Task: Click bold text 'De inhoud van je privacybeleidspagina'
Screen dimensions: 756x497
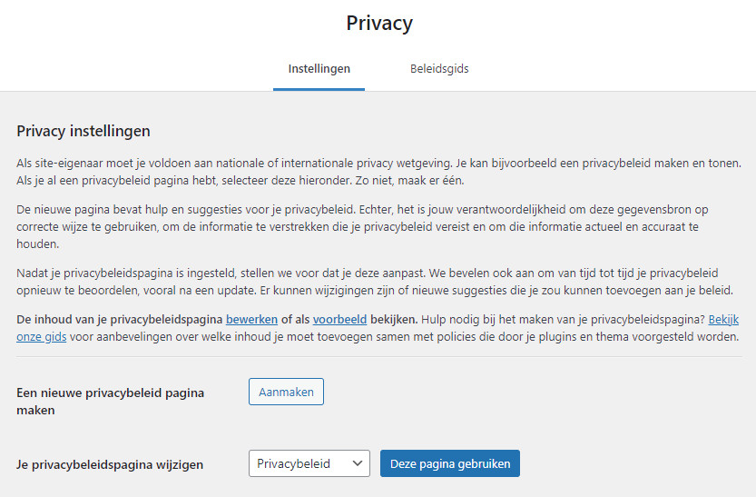Action: [120, 320]
